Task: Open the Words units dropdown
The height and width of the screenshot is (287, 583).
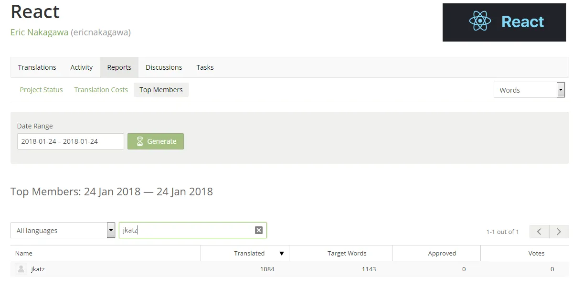Action: coord(529,90)
